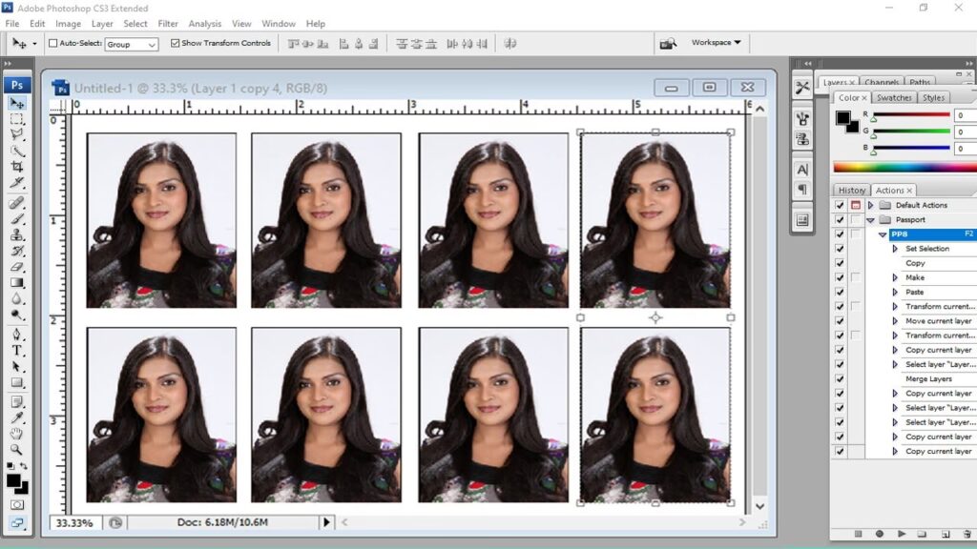Choose the Lasso tool
977x549 pixels.
click(17, 134)
